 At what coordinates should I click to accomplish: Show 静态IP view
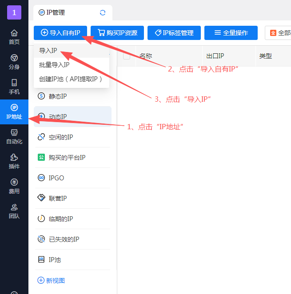tap(72, 96)
